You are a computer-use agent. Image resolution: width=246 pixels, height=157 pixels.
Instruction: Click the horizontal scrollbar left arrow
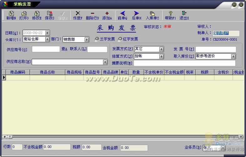pos(5,137)
